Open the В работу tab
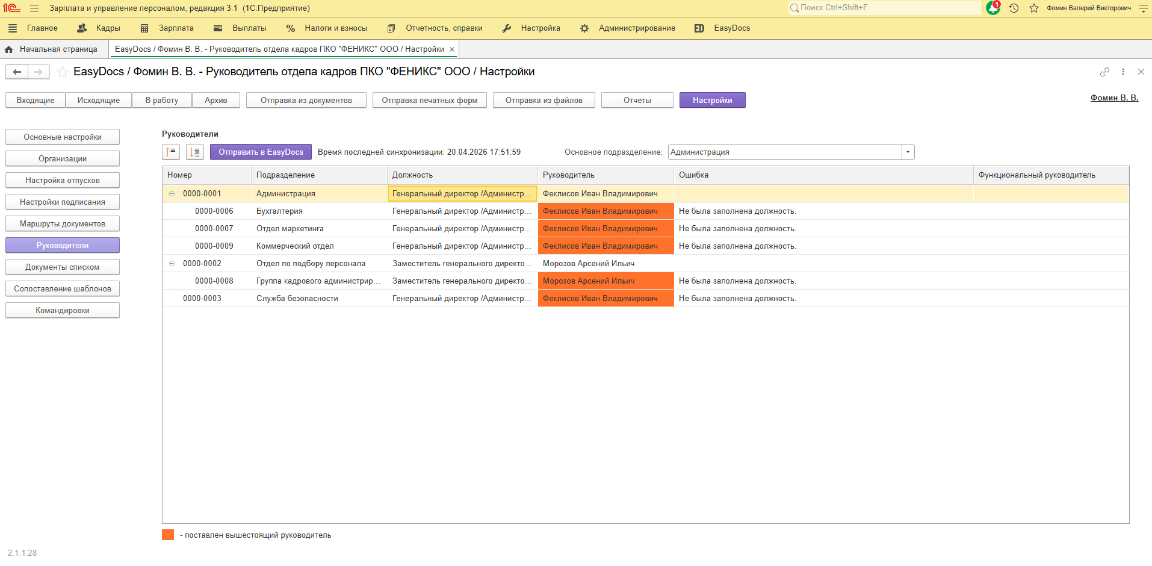Image resolution: width=1152 pixels, height=566 pixels. tap(162, 101)
